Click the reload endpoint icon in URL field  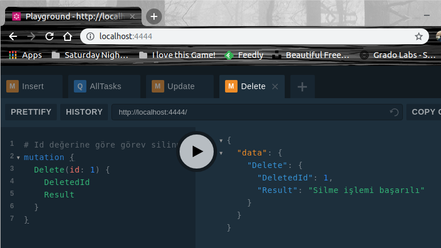(x=394, y=112)
